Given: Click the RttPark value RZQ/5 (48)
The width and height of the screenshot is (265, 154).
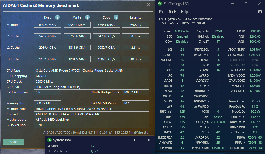Looking at the screenshot, I should (x=255, y=143).
